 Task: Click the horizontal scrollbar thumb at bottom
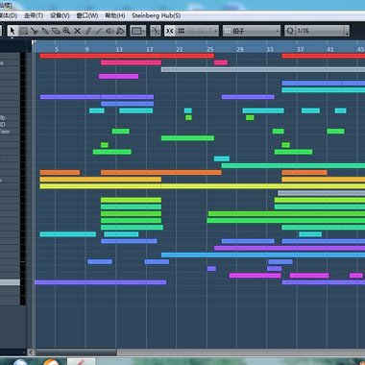[76, 353]
